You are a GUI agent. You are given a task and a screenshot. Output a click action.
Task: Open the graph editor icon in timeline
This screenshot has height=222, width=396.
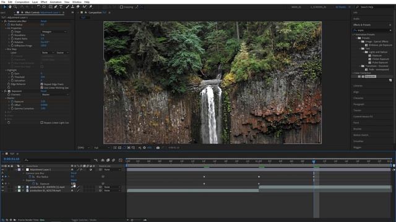click(121, 160)
